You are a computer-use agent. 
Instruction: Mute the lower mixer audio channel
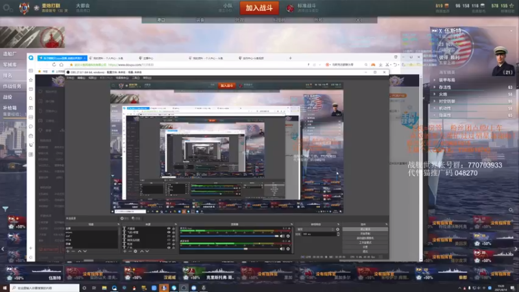(282, 249)
